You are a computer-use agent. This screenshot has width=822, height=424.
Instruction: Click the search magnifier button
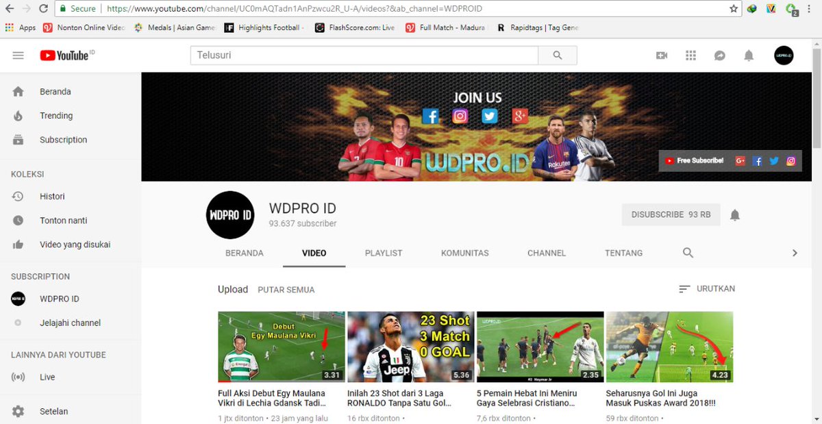point(558,55)
